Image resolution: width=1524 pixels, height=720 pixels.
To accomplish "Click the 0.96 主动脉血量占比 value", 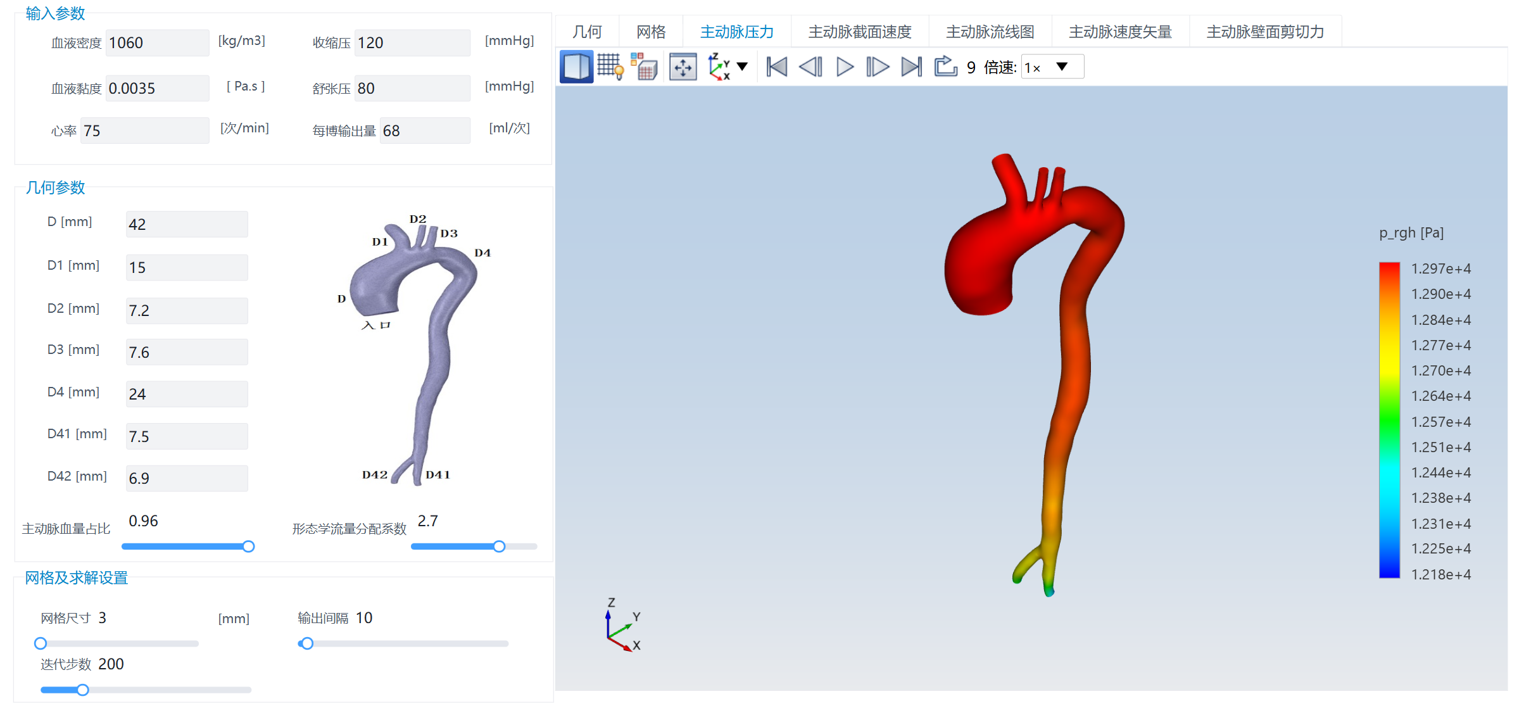I will click(x=143, y=521).
